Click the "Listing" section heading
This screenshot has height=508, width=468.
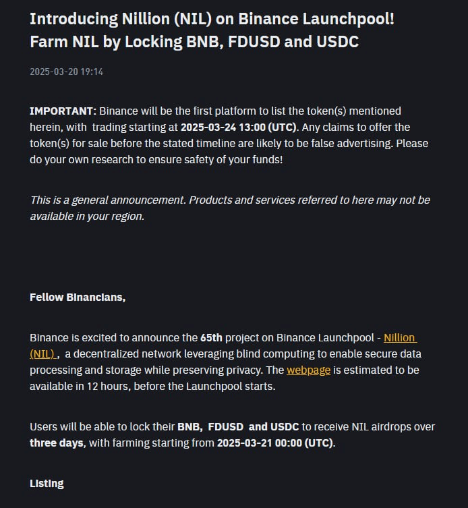(x=47, y=483)
